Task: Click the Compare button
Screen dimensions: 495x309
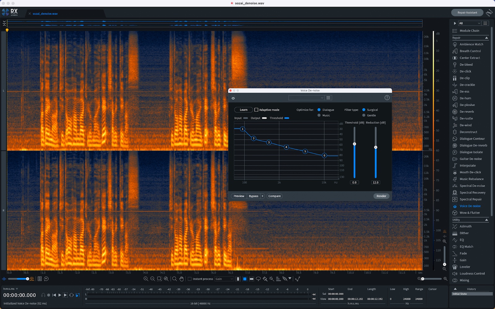Action: (274, 196)
